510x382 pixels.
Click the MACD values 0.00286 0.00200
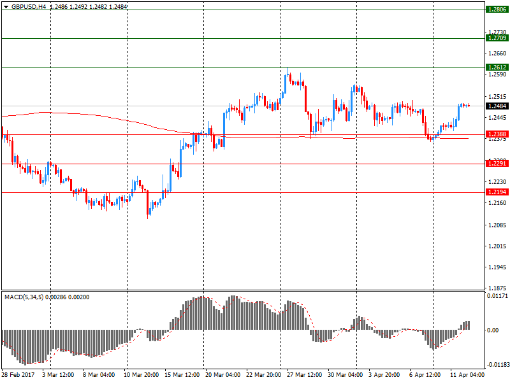pyautogui.click(x=67, y=297)
